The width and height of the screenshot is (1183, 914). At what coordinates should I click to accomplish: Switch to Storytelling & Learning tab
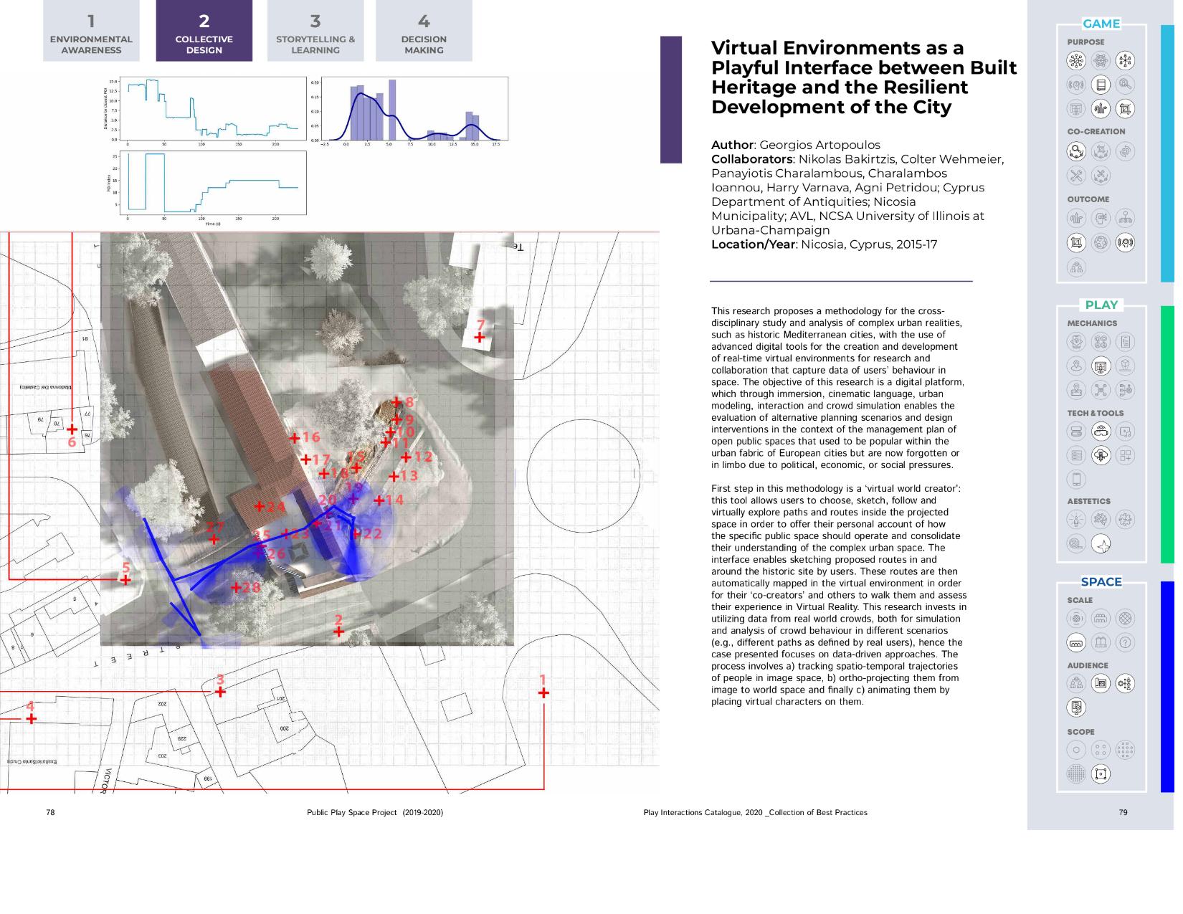(315, 31)
